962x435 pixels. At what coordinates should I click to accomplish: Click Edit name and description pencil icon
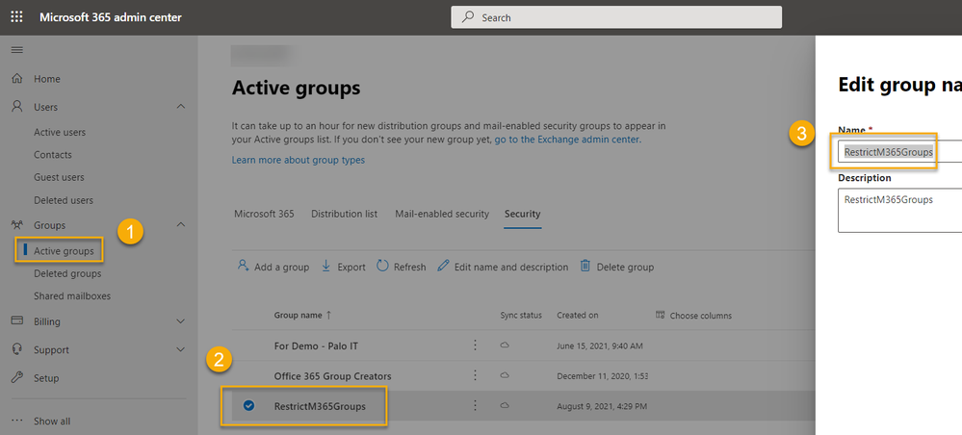click(x=444, y=267)
